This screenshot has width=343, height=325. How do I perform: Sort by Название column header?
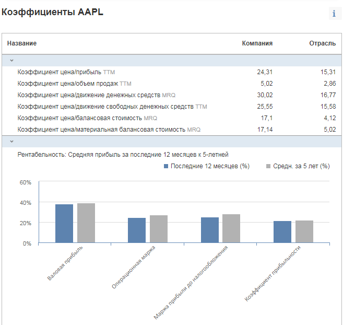(x=22, y=43)
